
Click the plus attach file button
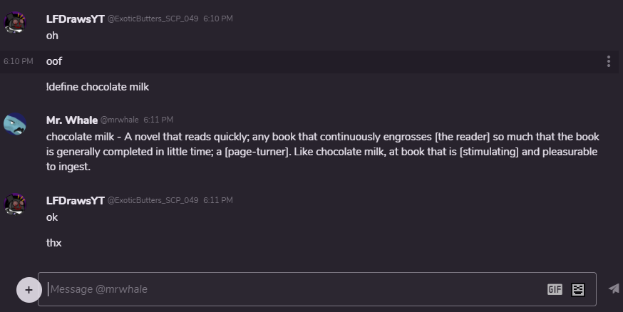[x=29, y=289]
